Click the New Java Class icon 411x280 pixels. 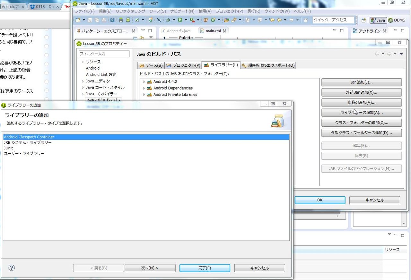213,20
